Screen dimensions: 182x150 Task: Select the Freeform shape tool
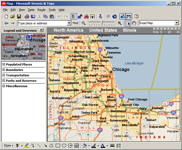click(x=51, y=145)
